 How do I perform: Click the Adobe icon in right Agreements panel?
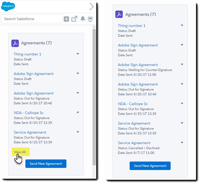119,14
